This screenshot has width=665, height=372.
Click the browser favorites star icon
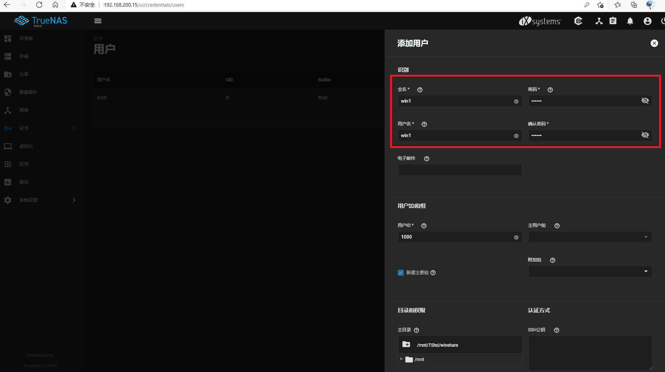[618, 5]
